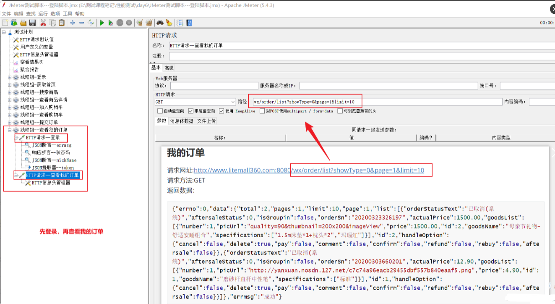Toggle 自动重定向 checkbox
This screenshot has height=304, width=555.
(x=160, y=111)
